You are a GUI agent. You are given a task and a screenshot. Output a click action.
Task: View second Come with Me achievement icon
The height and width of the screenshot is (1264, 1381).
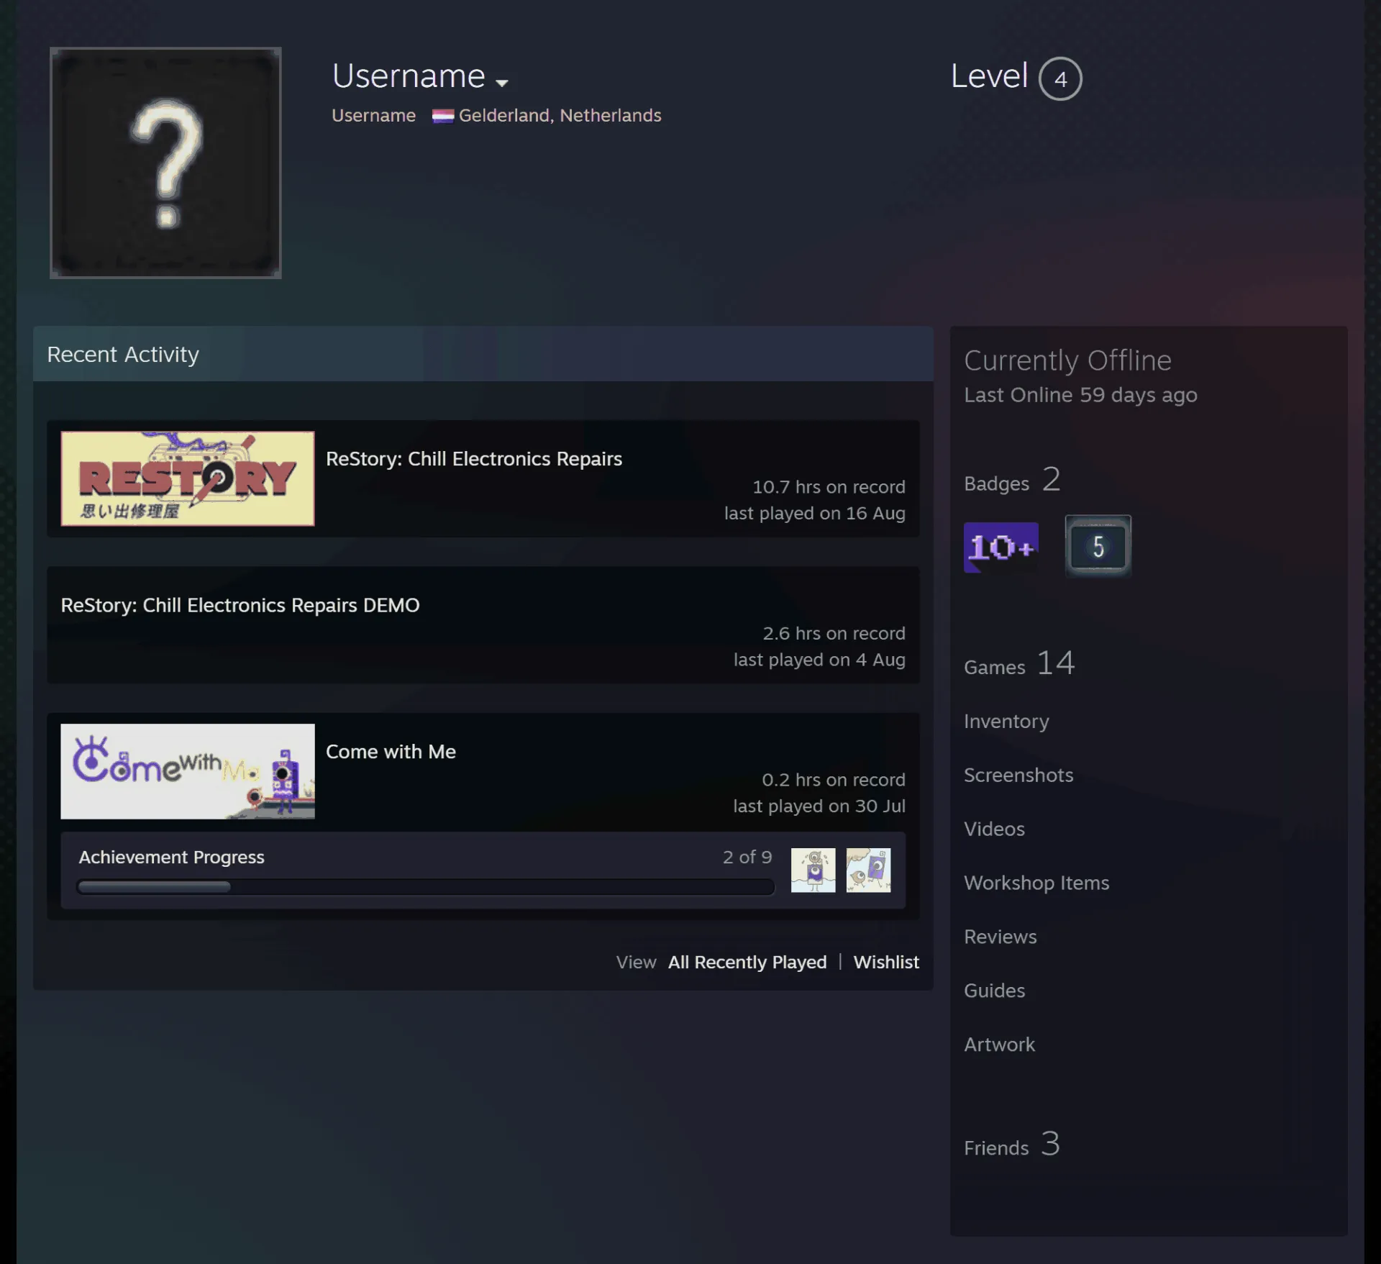pyautogui.click(x=868, y=870)
